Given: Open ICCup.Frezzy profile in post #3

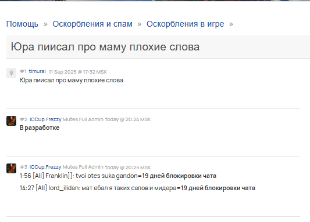Looking at the screenshot, I should tap(45, 167).
